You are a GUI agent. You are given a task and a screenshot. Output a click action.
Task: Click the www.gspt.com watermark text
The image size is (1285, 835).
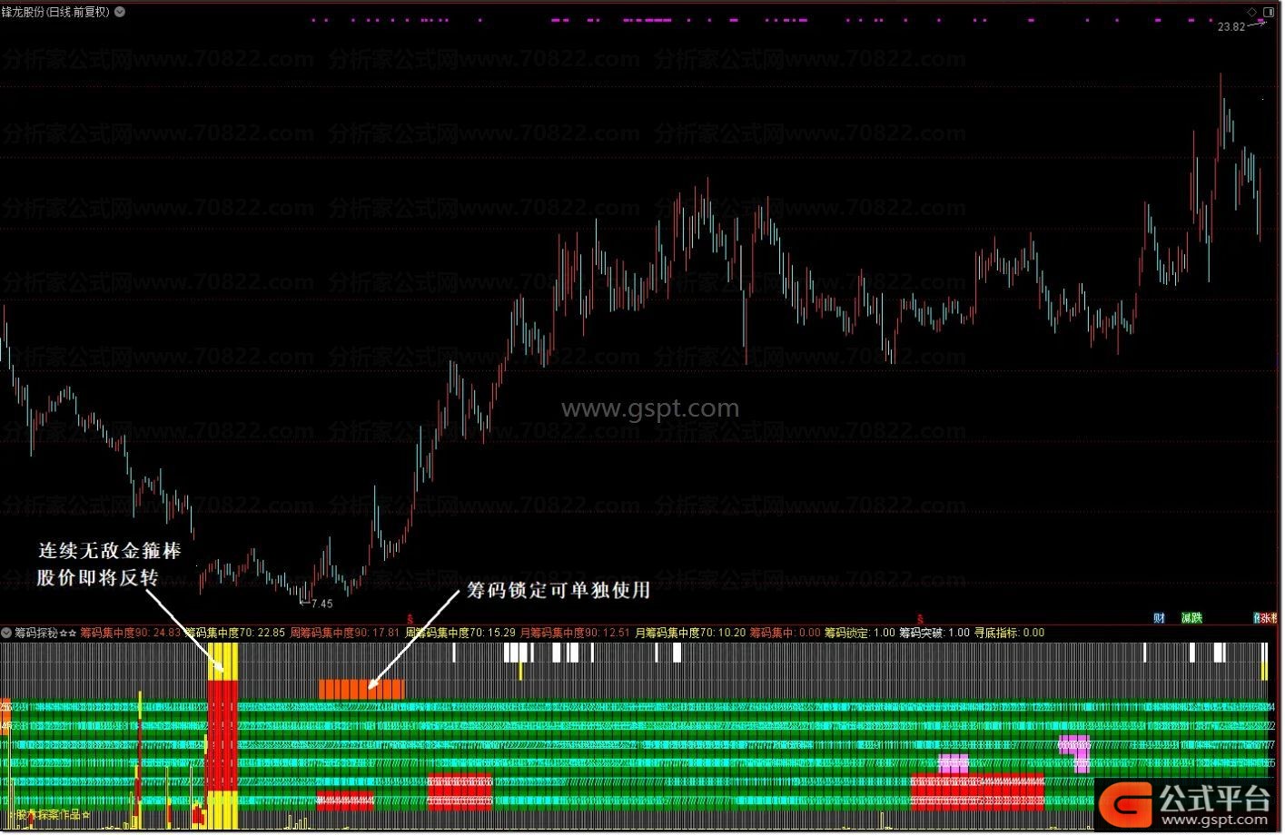(x=649, y=408)
